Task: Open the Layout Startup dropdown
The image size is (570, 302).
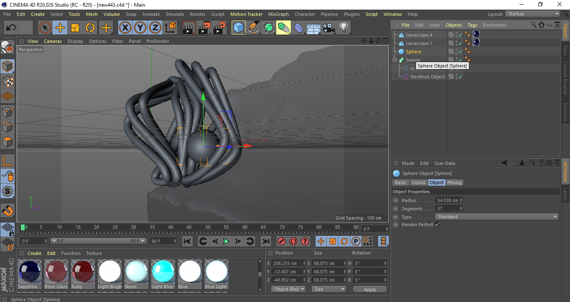Action: coord(533,14)
